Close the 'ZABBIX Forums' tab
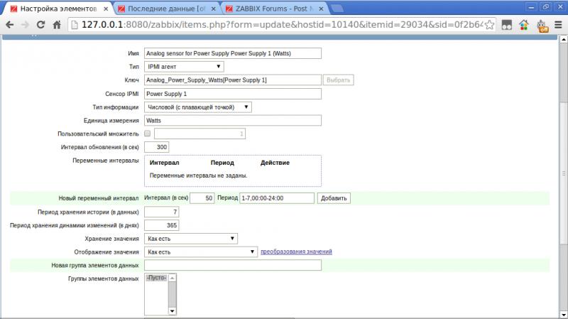The image size is (568, 319). click(x=321, y=9)
